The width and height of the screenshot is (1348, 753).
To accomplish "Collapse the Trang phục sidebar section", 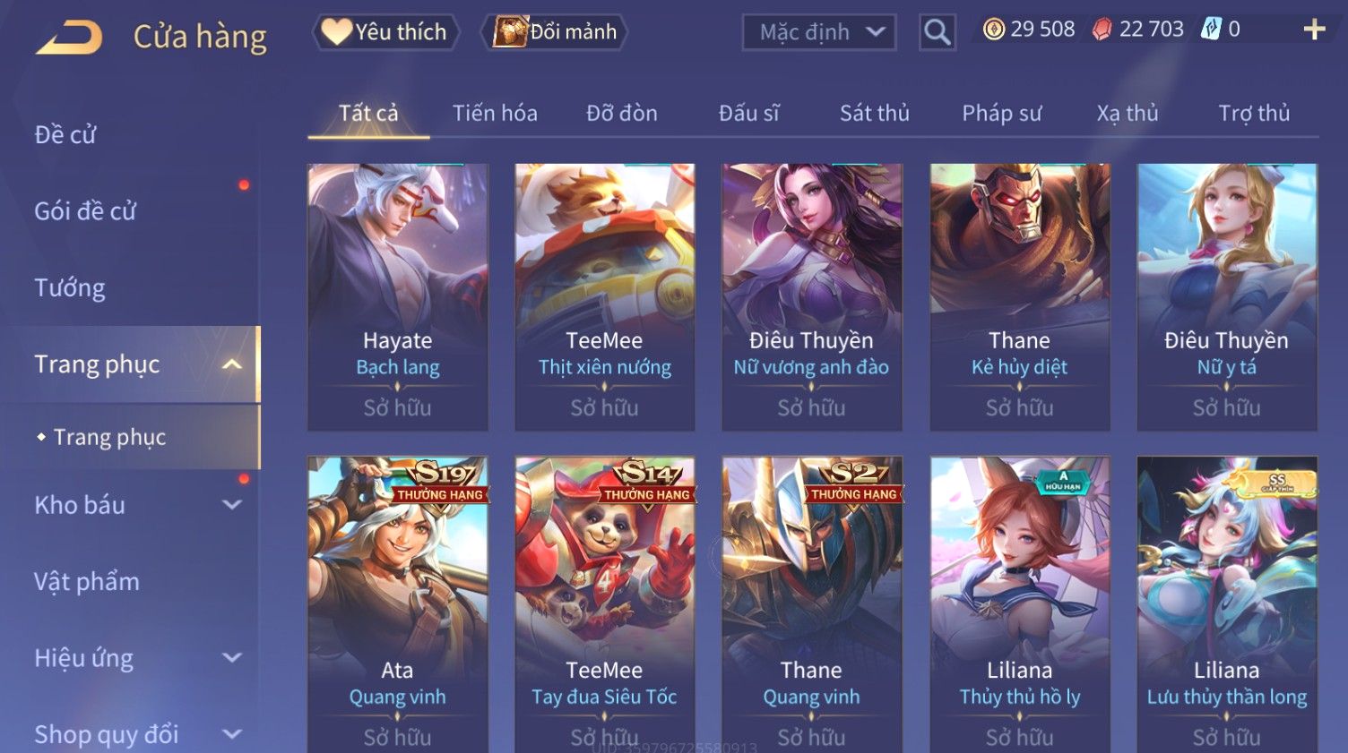I will pos(232,364).
